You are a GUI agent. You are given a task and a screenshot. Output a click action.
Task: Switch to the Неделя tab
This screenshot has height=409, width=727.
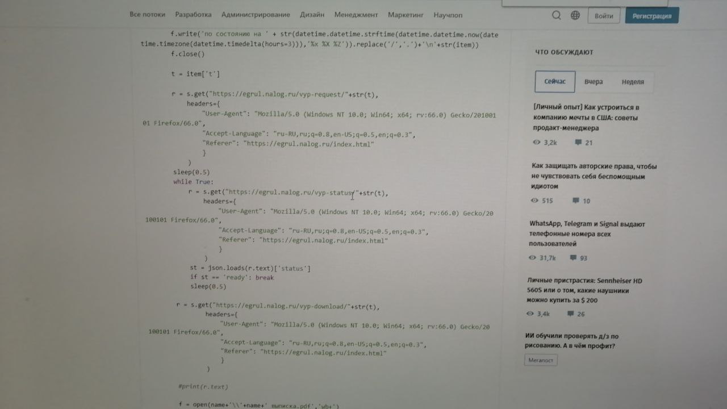click(x=633, y=82)
